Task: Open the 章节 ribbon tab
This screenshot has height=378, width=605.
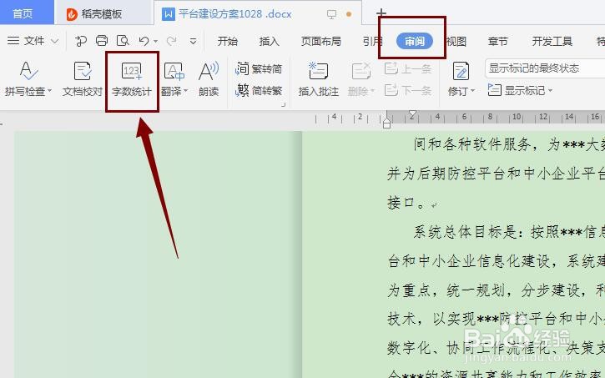Action: 497,41
